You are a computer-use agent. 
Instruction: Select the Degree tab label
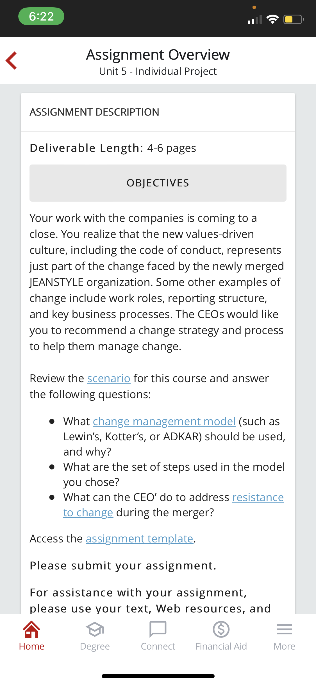[95, 646]
